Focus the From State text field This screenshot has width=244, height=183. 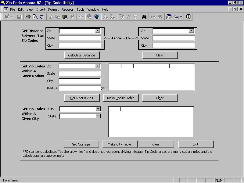(80, 38)
